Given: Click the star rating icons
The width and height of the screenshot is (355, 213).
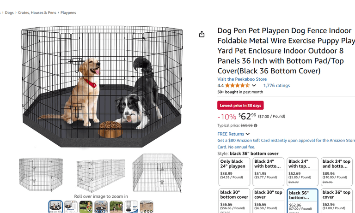Looking at the screenshot, I should tap(237, 85).
